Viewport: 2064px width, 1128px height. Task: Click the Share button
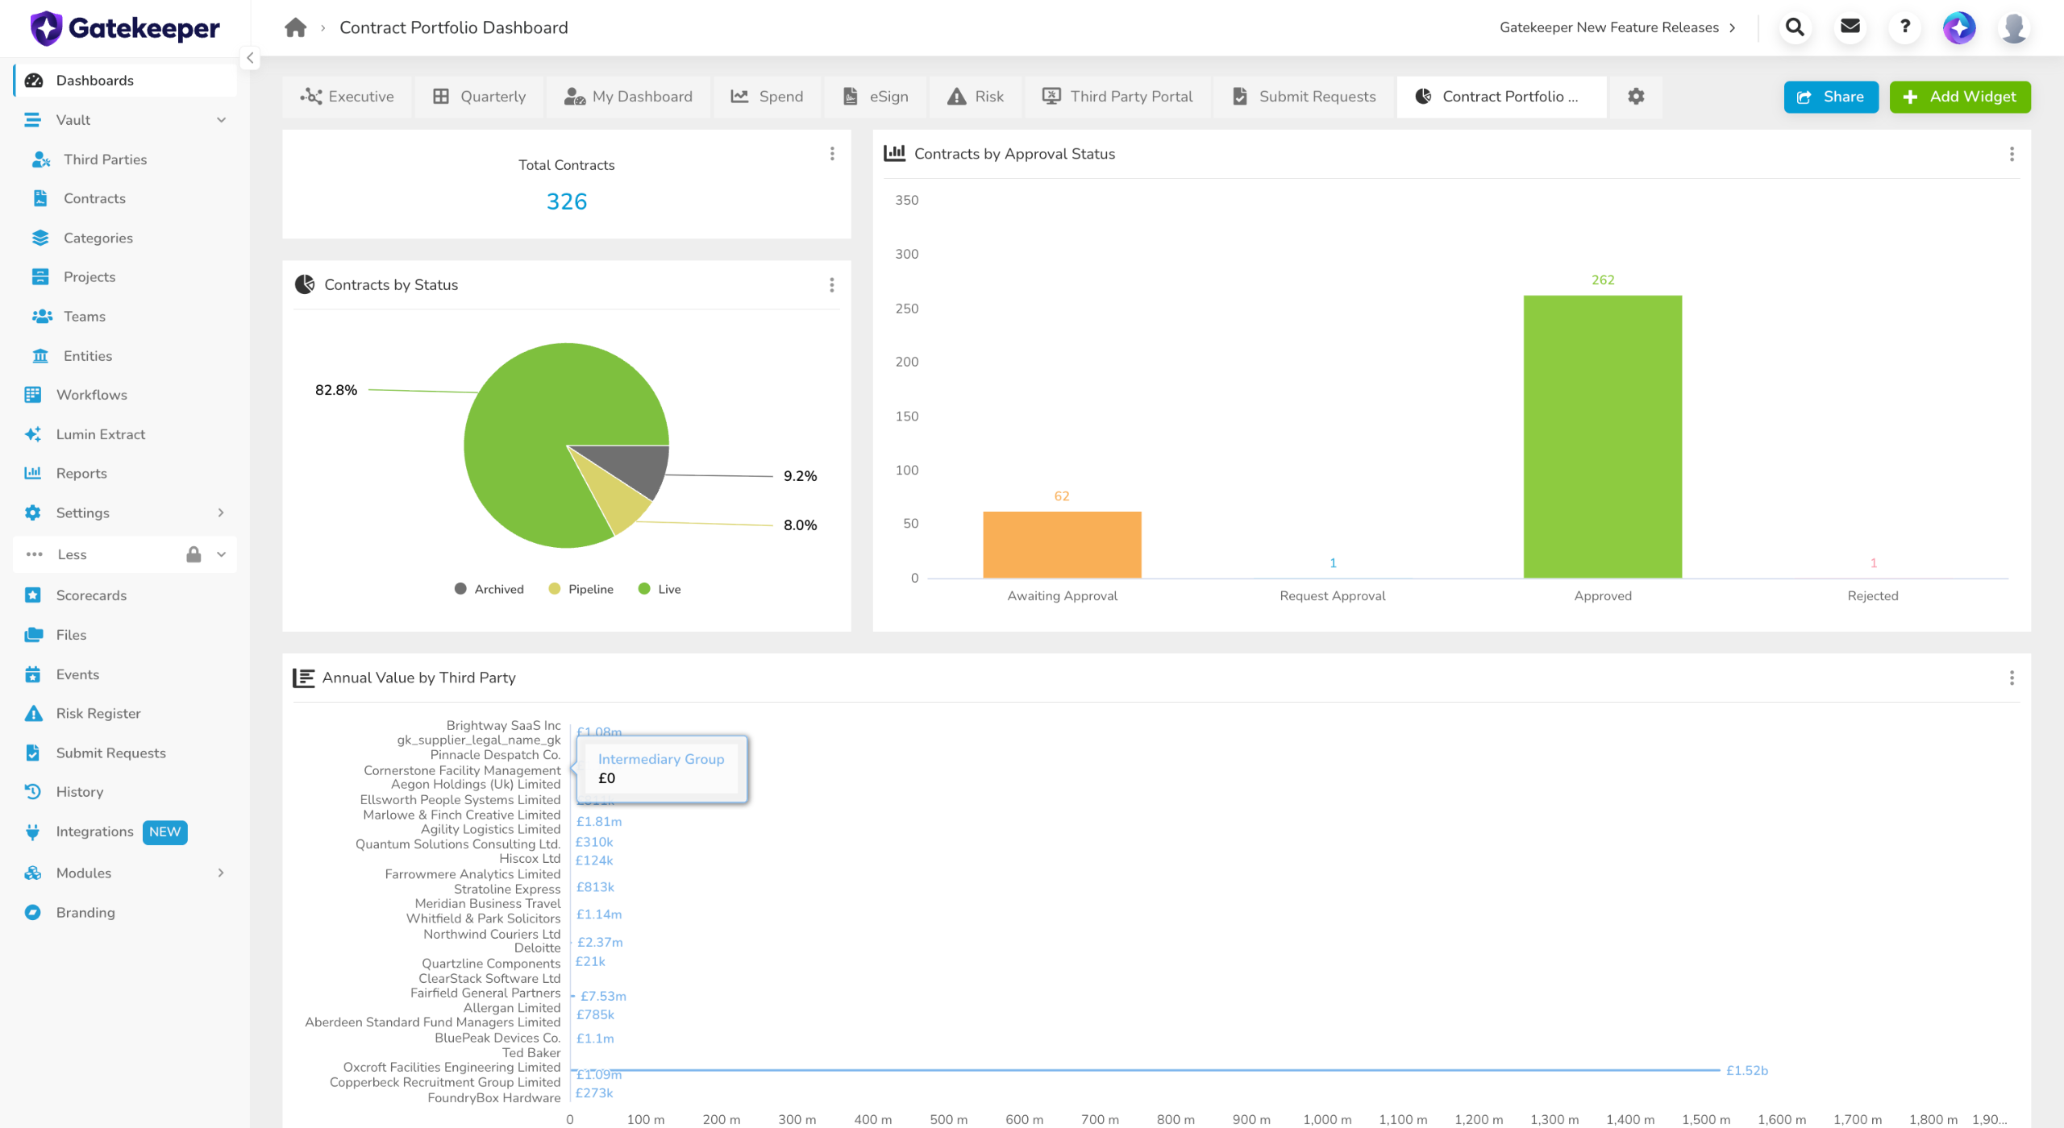(x=1831, y=97)
